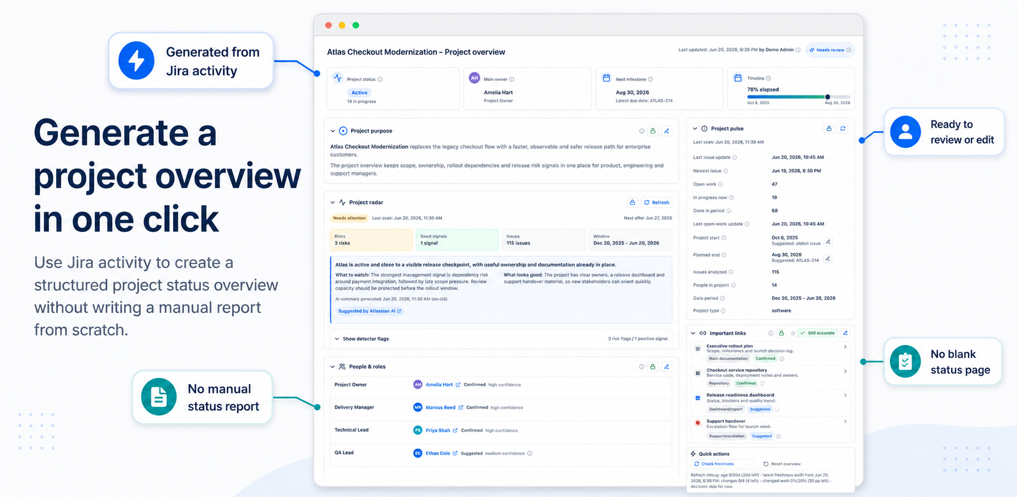1017x497 pixels.
Task: Lock the People & roles section
Action: [653, 367]
